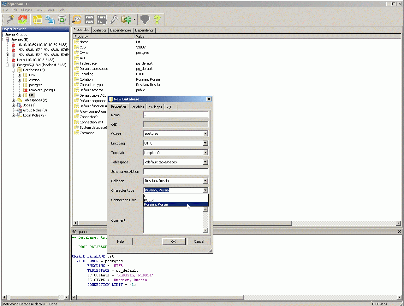The image size is (404, 306).
Task: Click the grey guru hint icon
Action: [145, 20]
